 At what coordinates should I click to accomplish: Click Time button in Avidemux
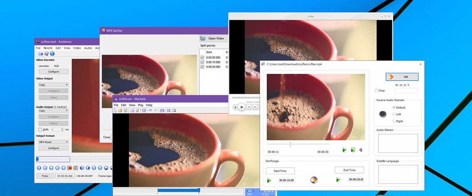pos(45,176)
